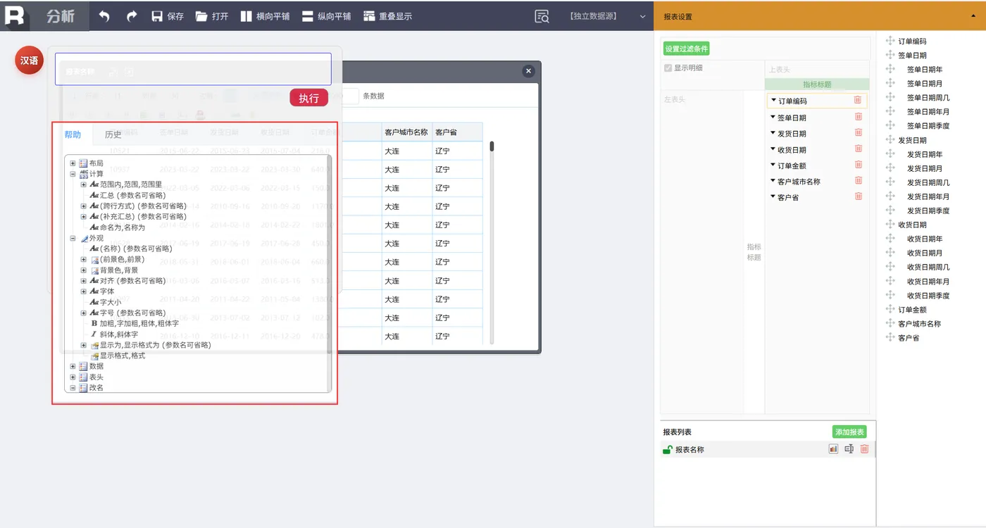Screen dimensions: 986x528
Task: Open the 发货日期 indicator dropdown arrow
Action: 773,133
